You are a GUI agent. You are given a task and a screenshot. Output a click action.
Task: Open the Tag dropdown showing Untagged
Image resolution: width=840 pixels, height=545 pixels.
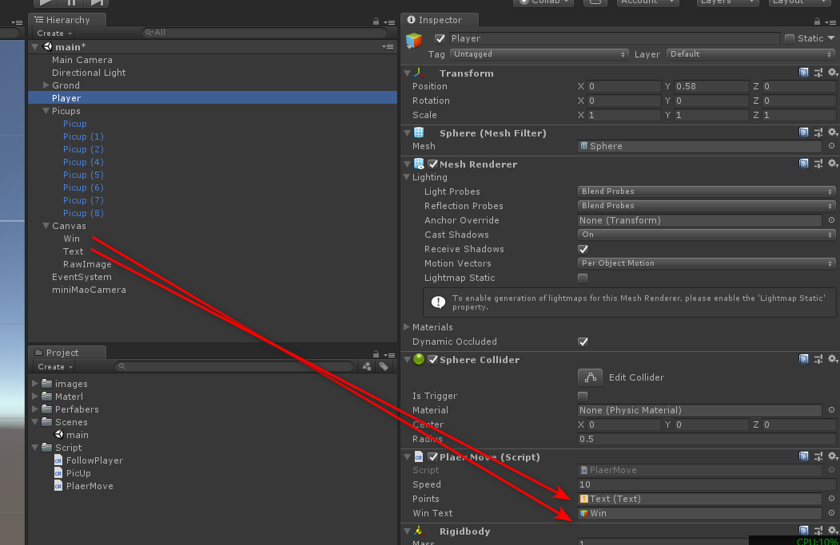coord(539,54)
